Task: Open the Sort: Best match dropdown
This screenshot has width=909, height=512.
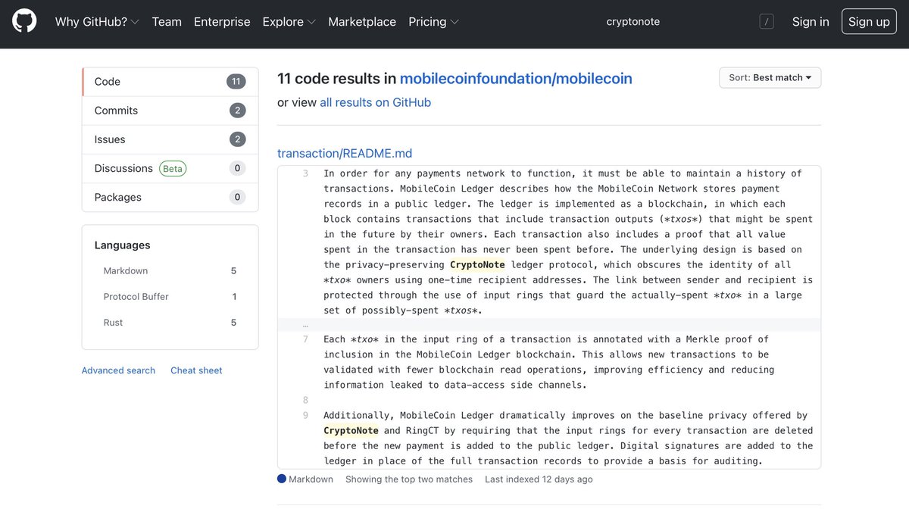Action: click(770, 77)
